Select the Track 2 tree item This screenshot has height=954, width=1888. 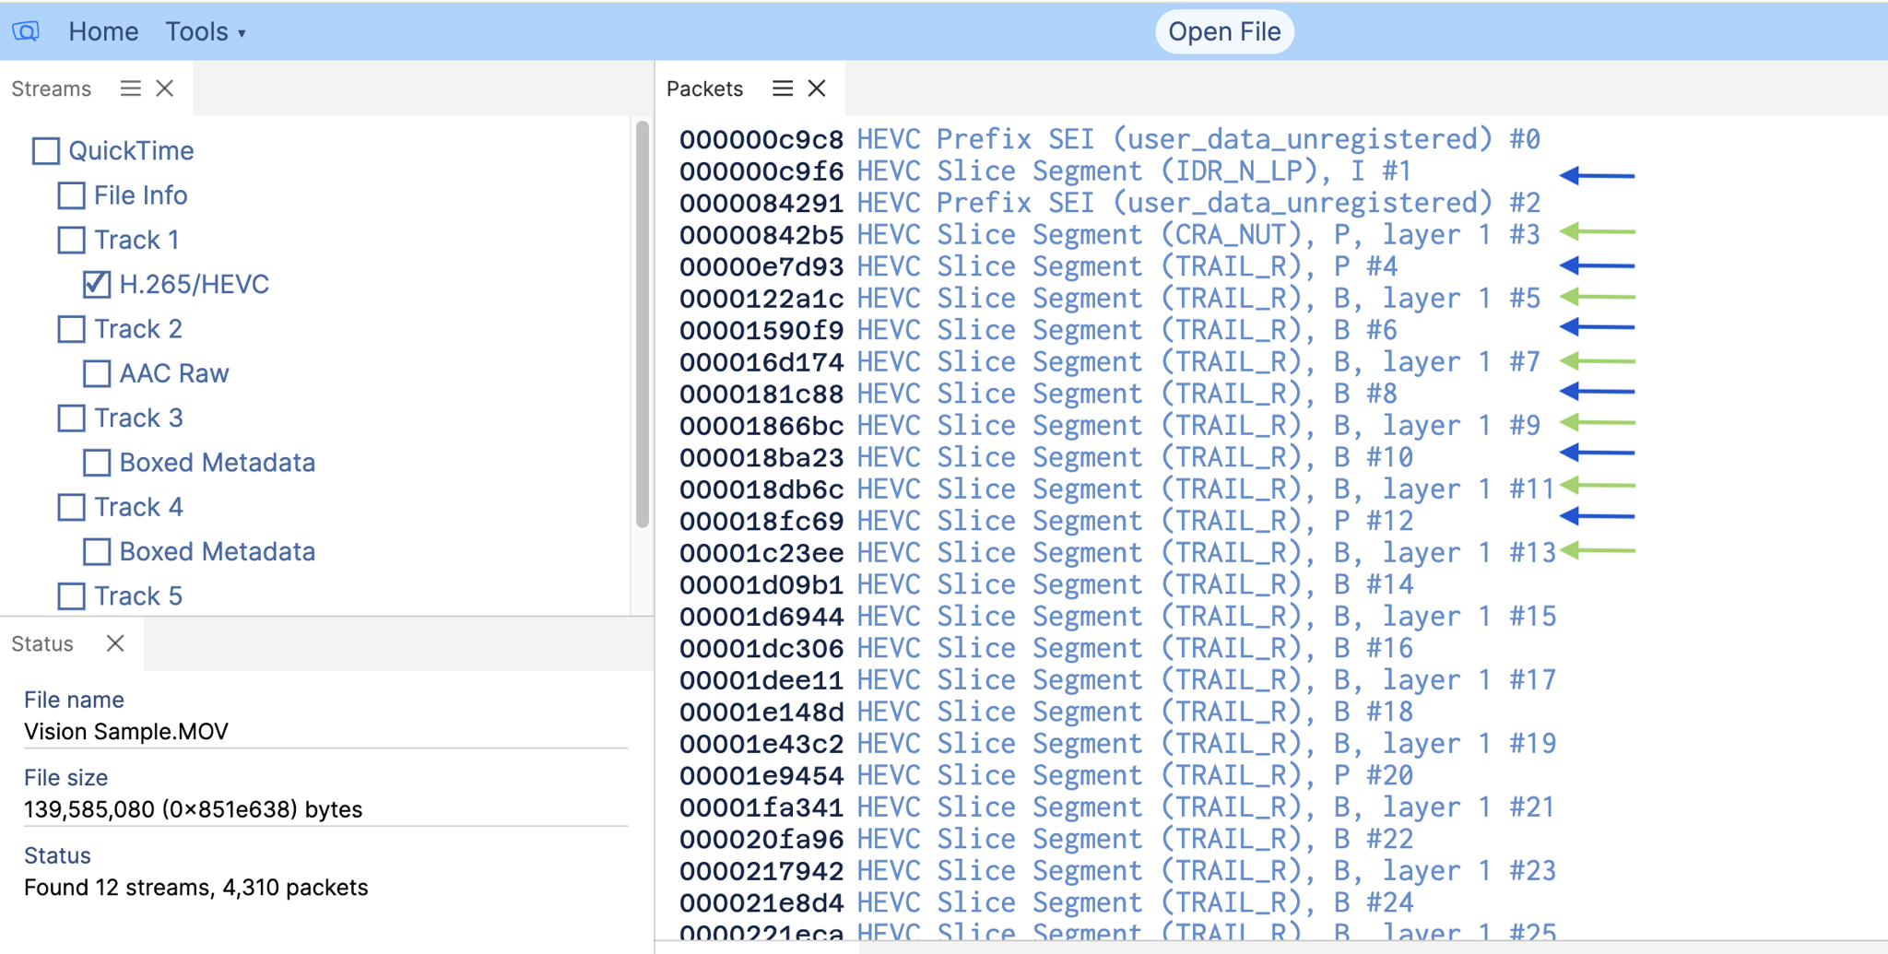[x=138, y=329]
